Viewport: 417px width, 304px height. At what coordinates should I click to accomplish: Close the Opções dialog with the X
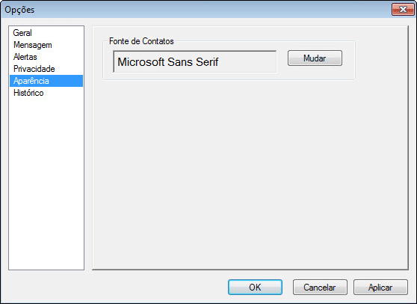[x=403, y=10]
